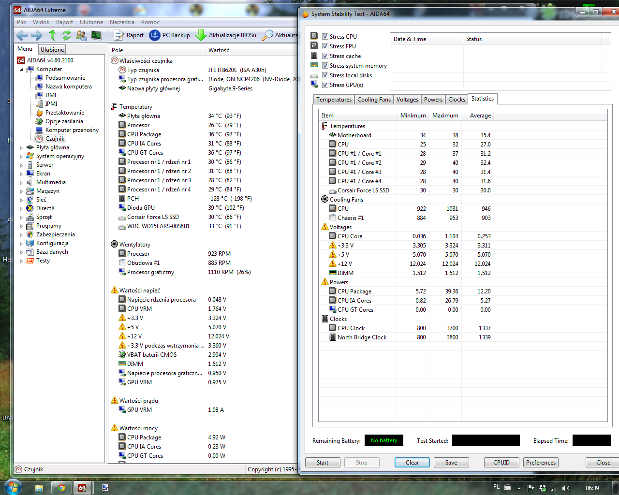
Task: Click the Back arrow in AIDA64 toolbar
Action: [x=22, y=35]
